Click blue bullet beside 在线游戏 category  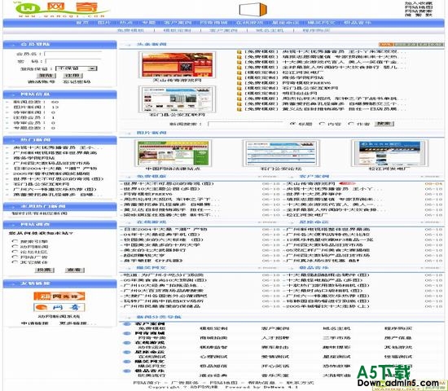(x=127, y=343)
